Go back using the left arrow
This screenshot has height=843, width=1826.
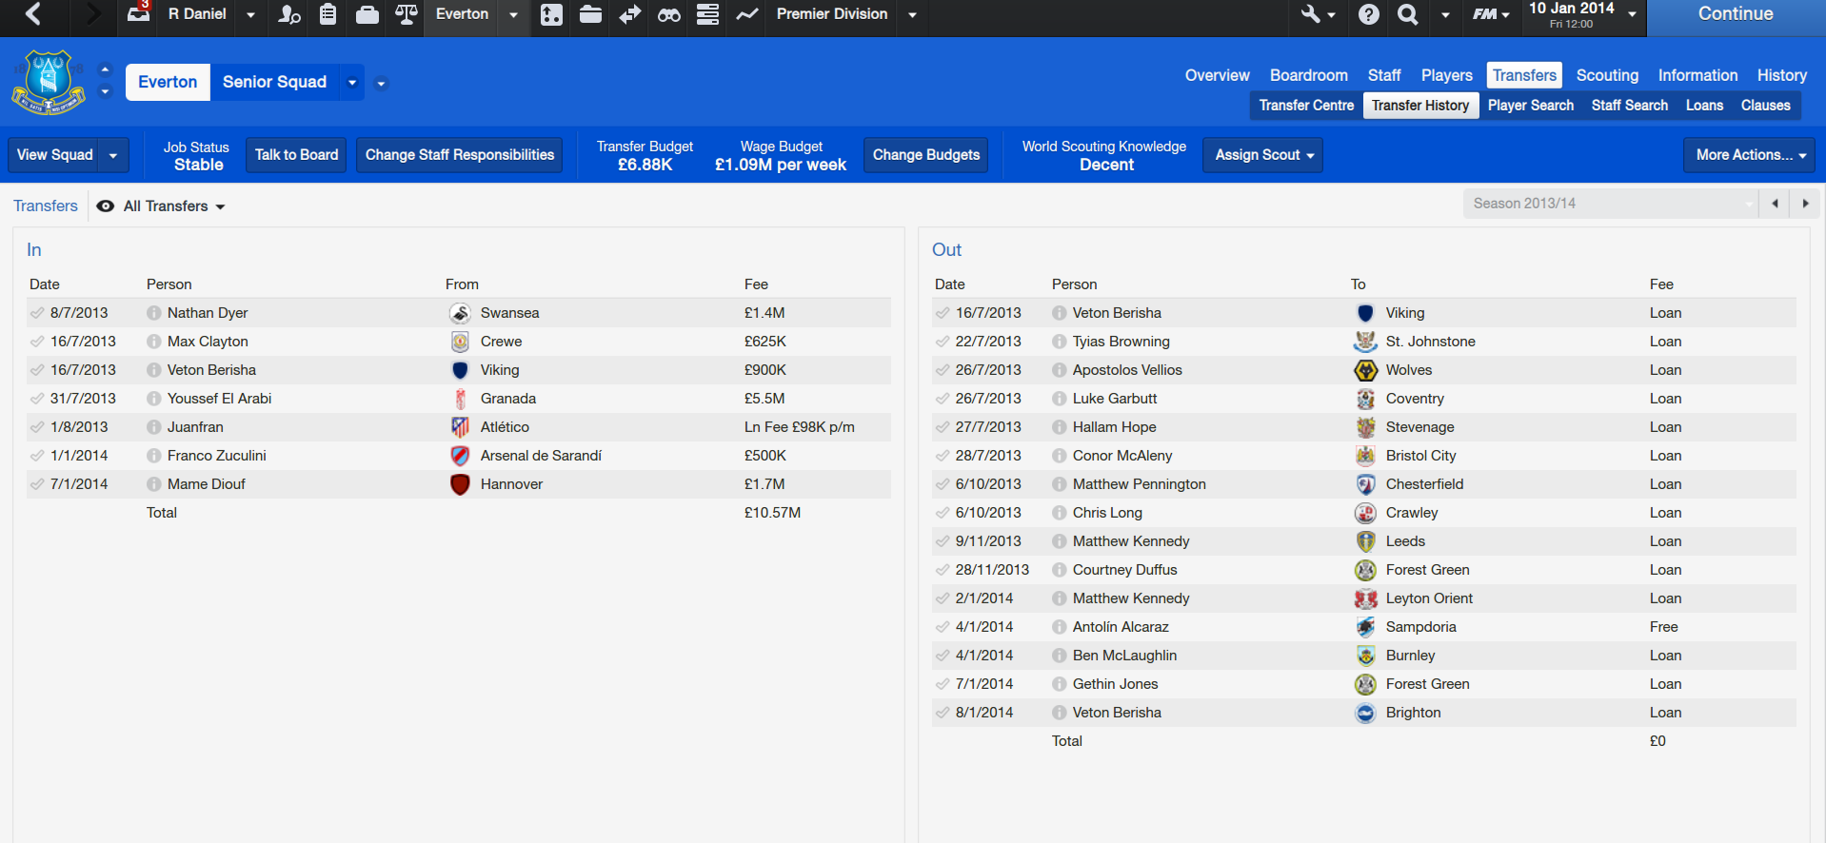pos(33,14)
